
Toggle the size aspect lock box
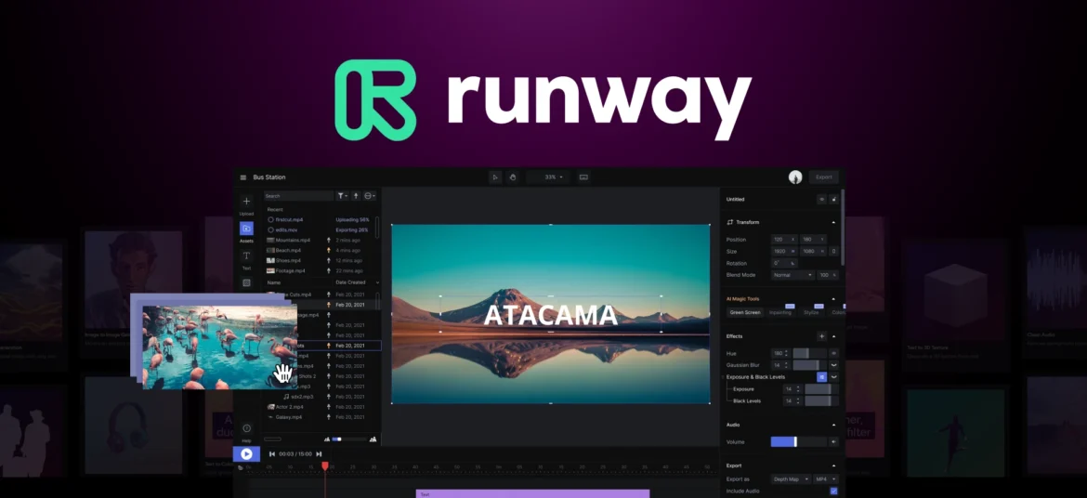(x=833, y=251)
